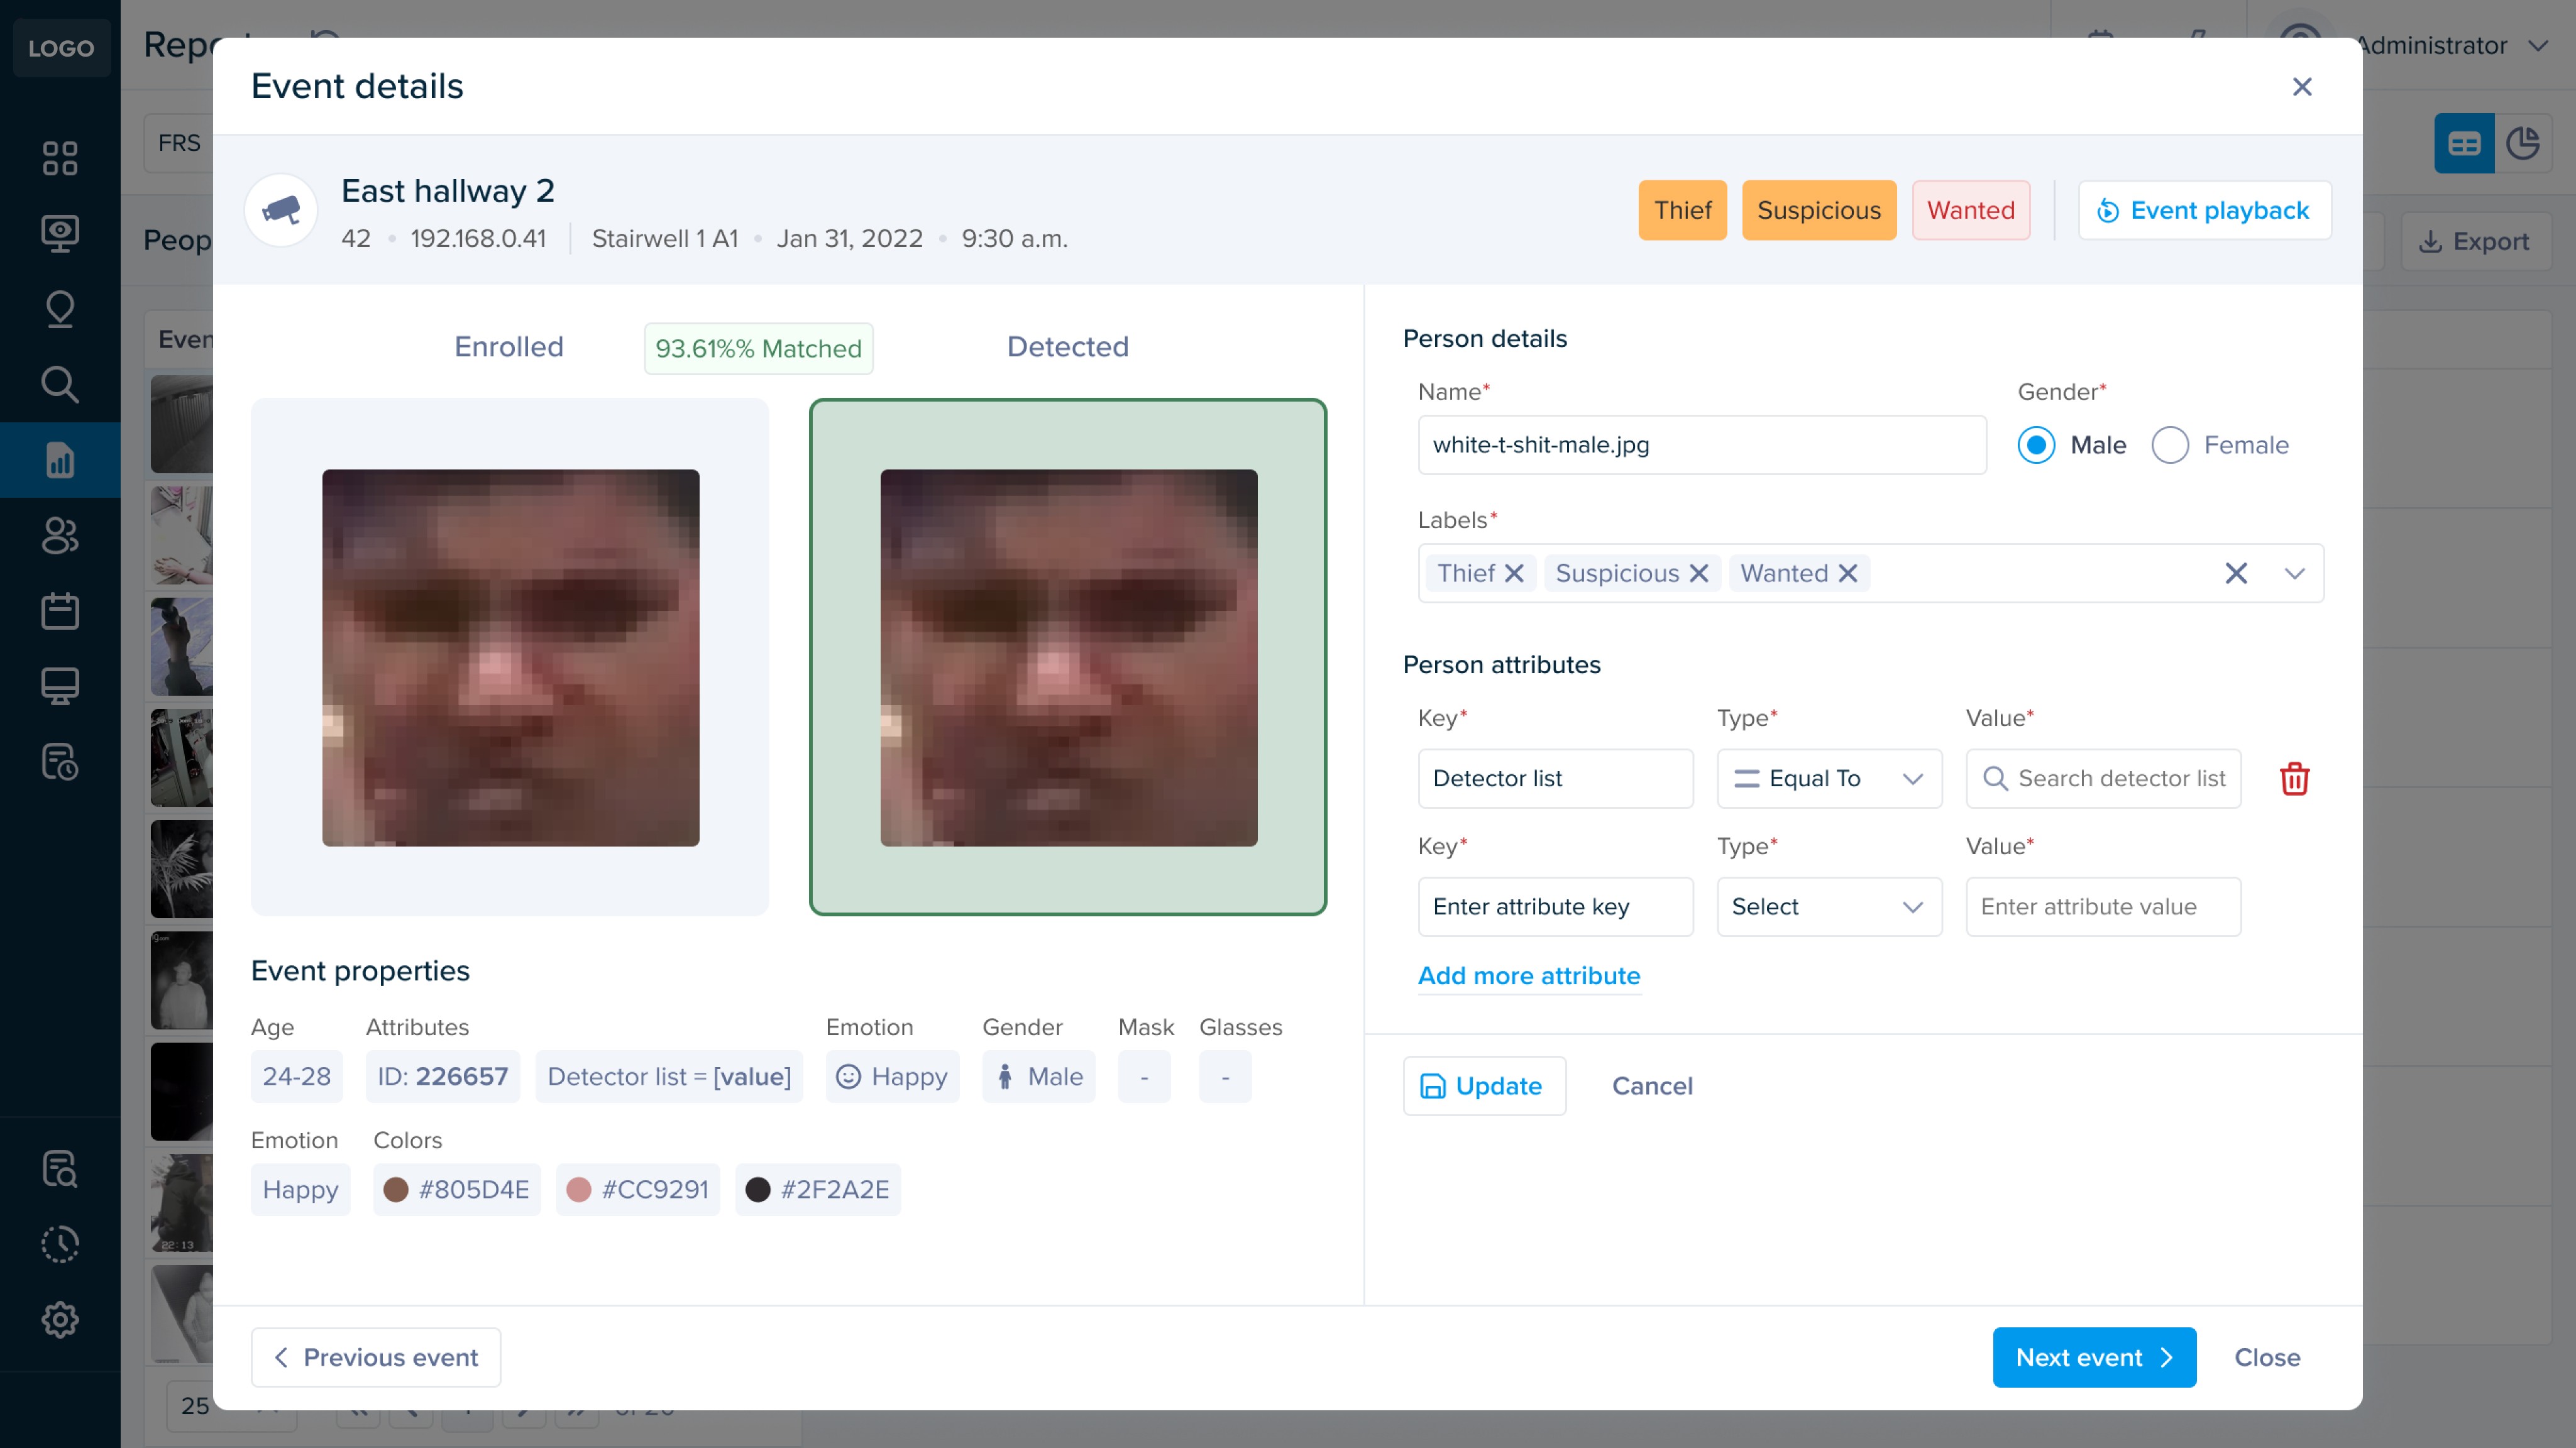Remove the Wanted label chip

coord(1847,573)
